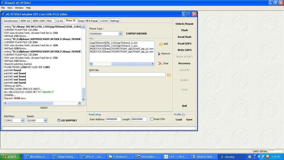The image size is (284, 160).
Task: Click the Add file folder icon
Action: (161, 44)
